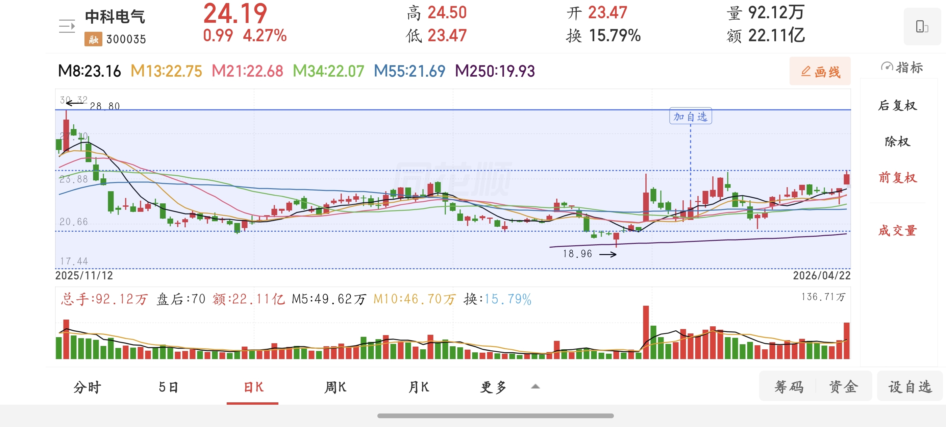
Task: Select 后复权 adjustment mode
Action: [898, 105]
